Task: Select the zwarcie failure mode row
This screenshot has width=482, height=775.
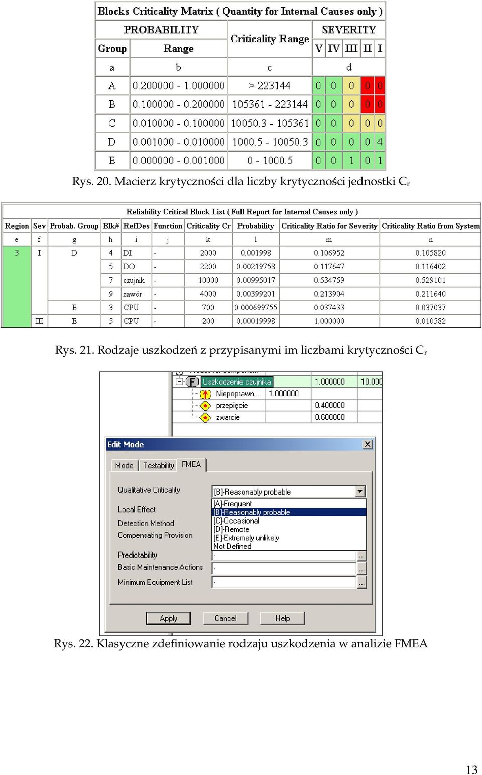Action: (227, 417)
